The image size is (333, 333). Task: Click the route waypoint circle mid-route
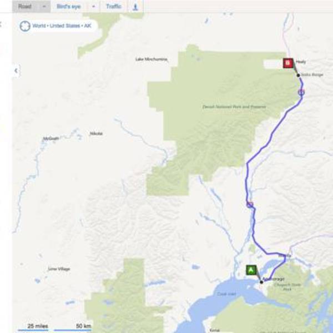coord(250,205)
